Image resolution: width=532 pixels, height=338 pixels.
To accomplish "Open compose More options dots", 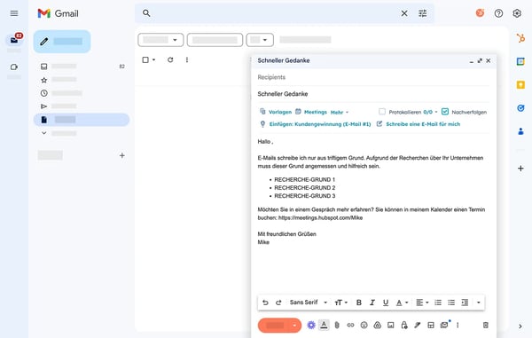I will point(458,325).
